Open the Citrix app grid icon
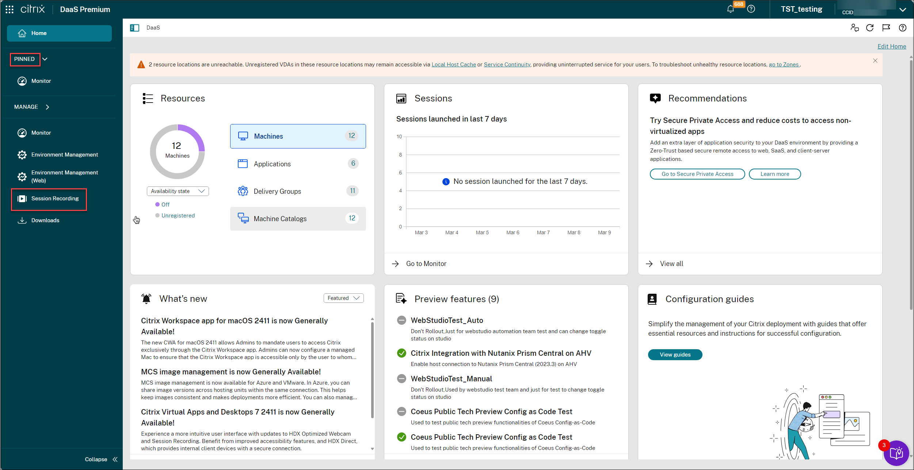Image resolution: width=914 pixels, height=470 pixels. click(9, 9)
